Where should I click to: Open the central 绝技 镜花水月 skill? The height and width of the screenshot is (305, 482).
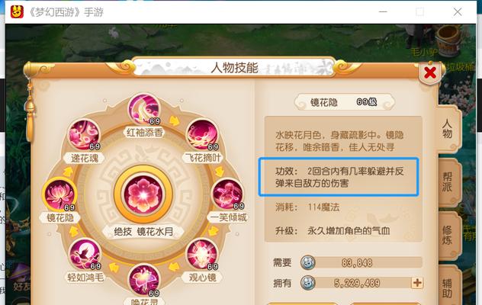click(x=143, y=194)
